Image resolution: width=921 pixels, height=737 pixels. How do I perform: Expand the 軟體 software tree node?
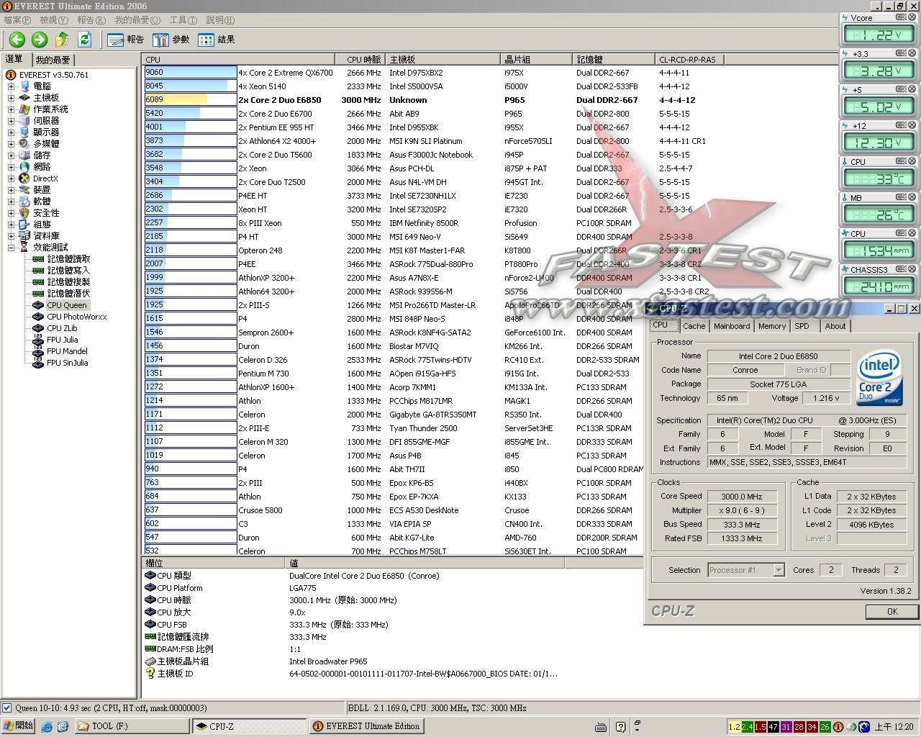[12, 202]
